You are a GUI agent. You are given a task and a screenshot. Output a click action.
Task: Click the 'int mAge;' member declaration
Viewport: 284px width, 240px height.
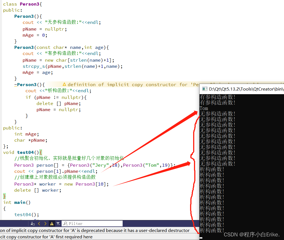point(26,134)
